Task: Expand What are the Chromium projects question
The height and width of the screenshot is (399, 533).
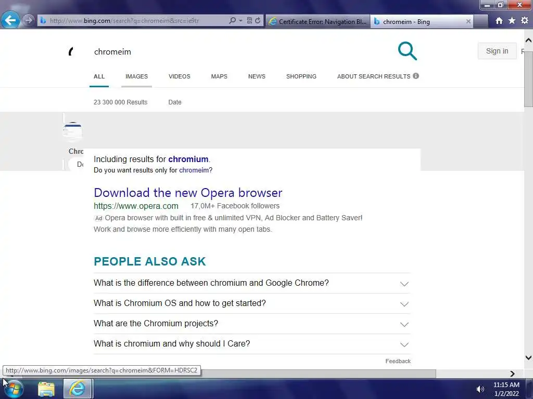Action: [x=252, y=324]
